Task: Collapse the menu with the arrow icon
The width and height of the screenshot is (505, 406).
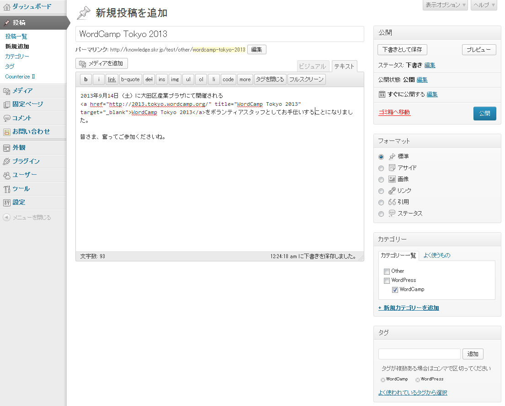Action: click(6, 218)
